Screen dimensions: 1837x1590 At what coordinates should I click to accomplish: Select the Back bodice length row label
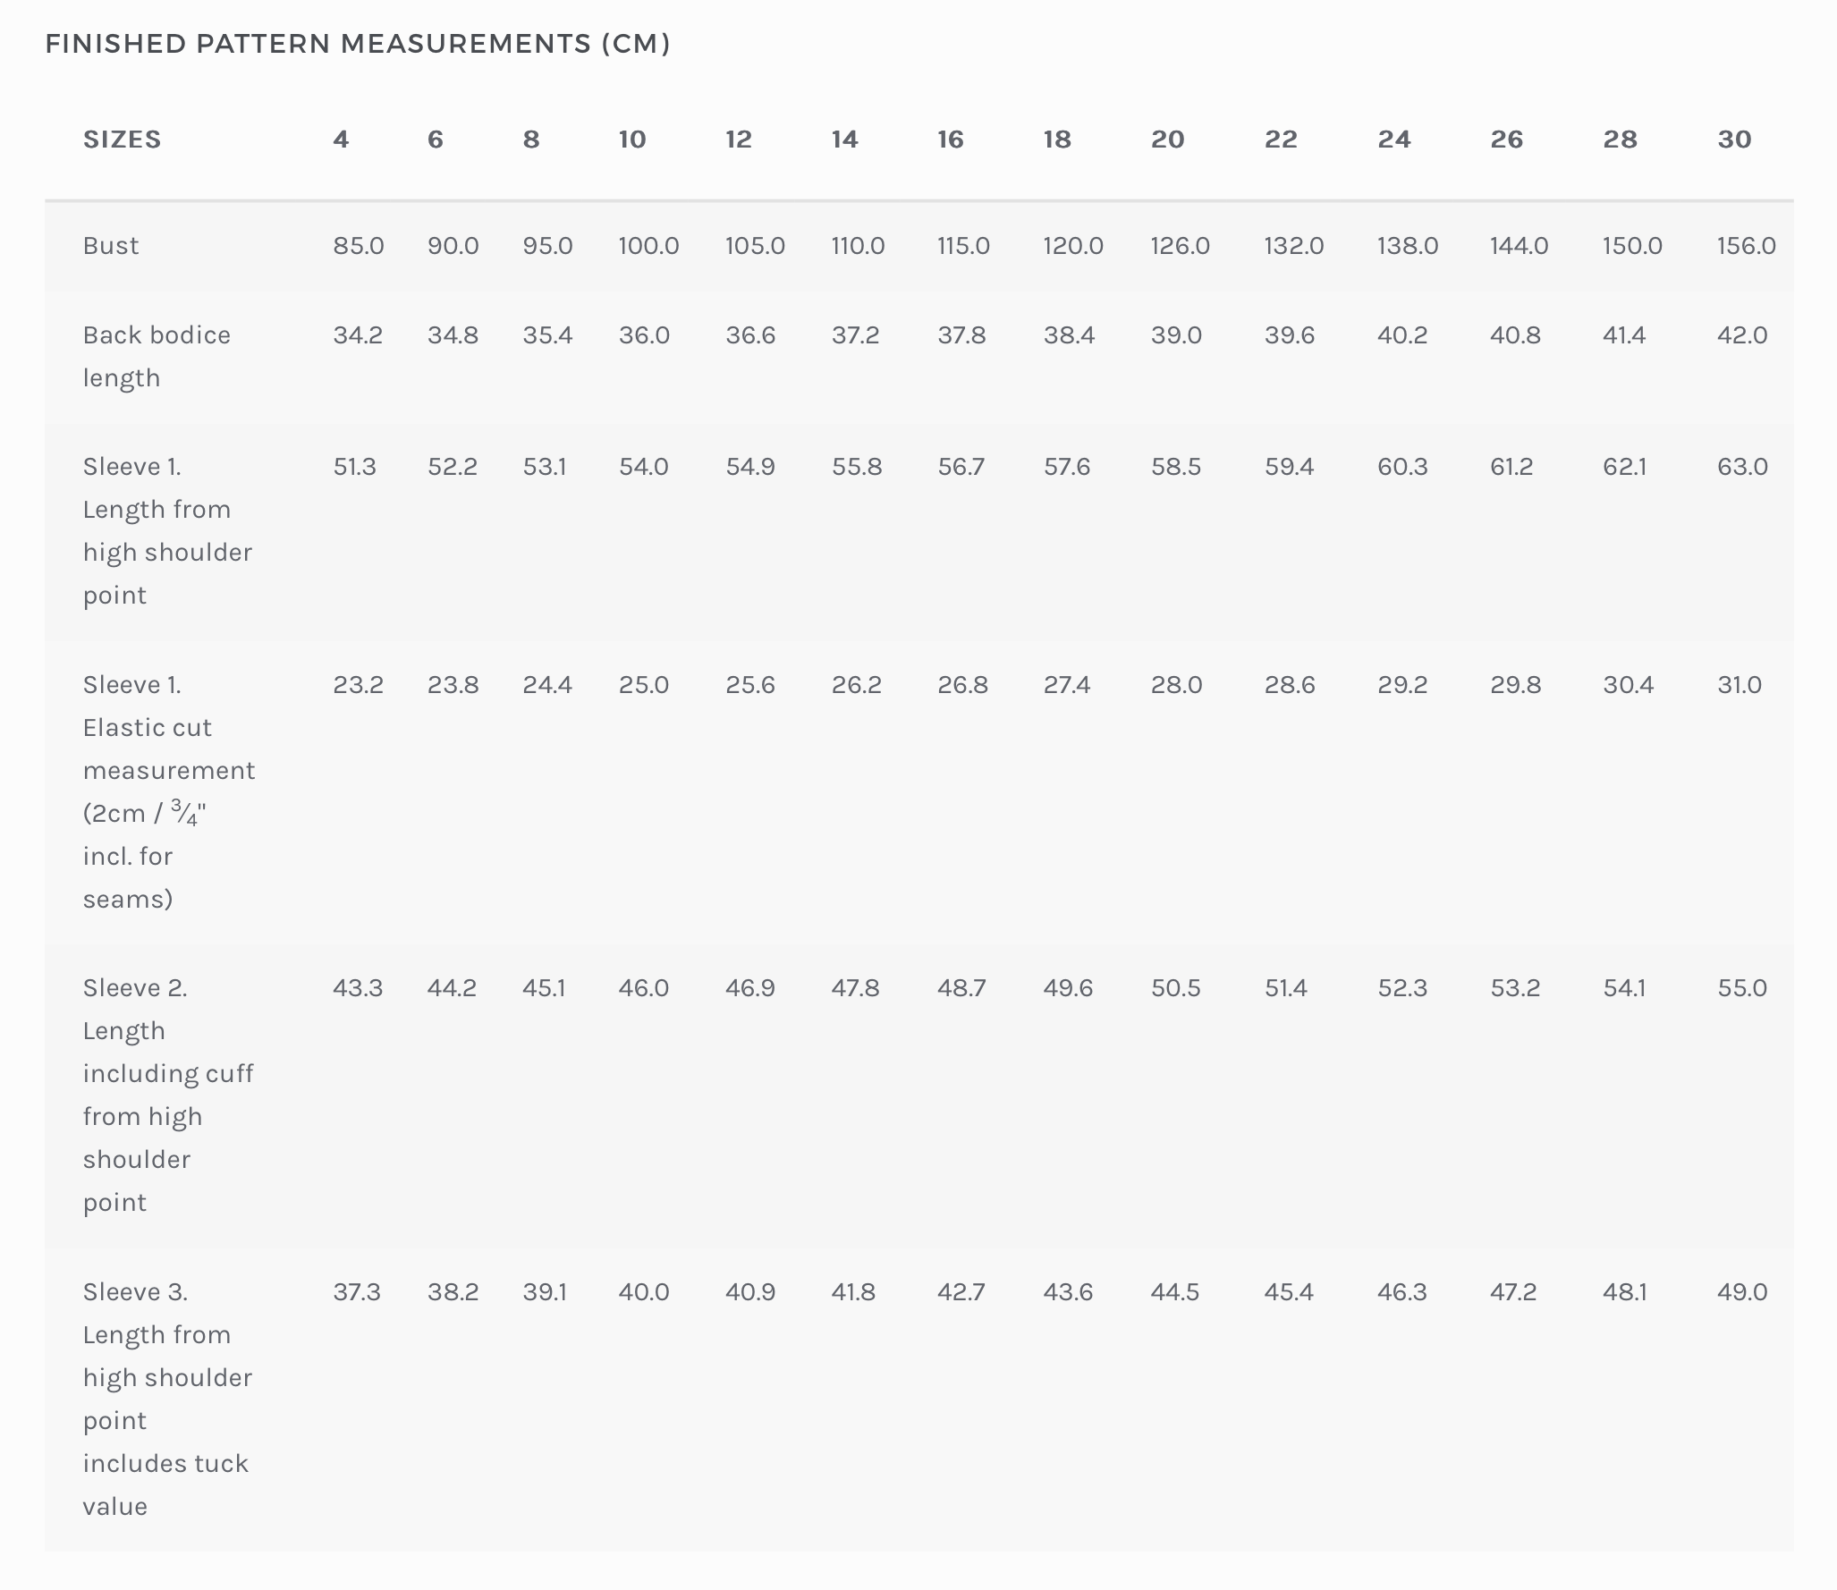click(157, 356)
